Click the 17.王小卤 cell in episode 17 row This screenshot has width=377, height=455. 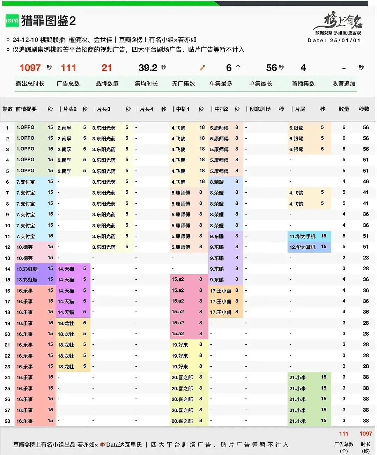[x=221, y=301]
